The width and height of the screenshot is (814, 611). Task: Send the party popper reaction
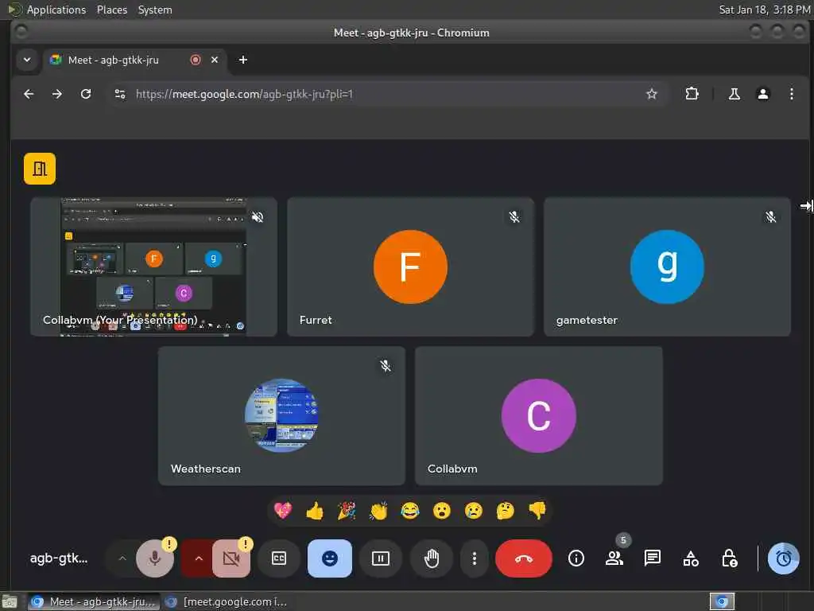[347, 511]
